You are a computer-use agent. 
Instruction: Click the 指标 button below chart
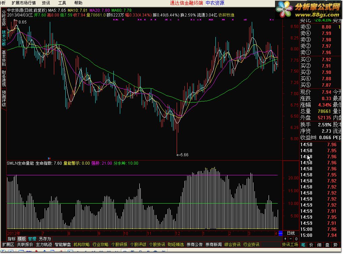click(11, 239)
